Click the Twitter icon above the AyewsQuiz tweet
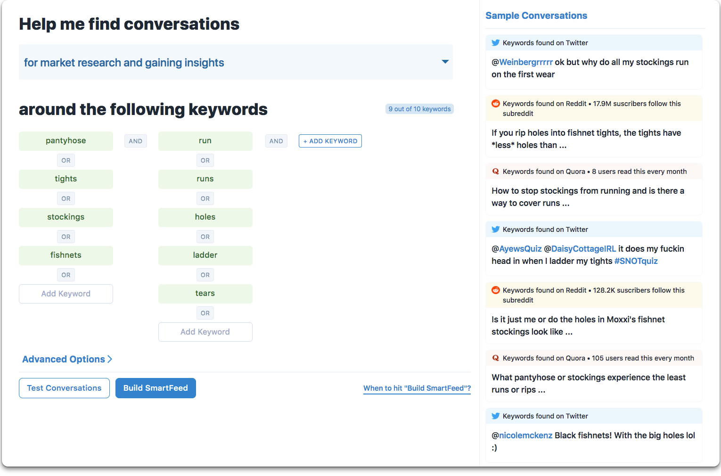 tap(495, 230)
